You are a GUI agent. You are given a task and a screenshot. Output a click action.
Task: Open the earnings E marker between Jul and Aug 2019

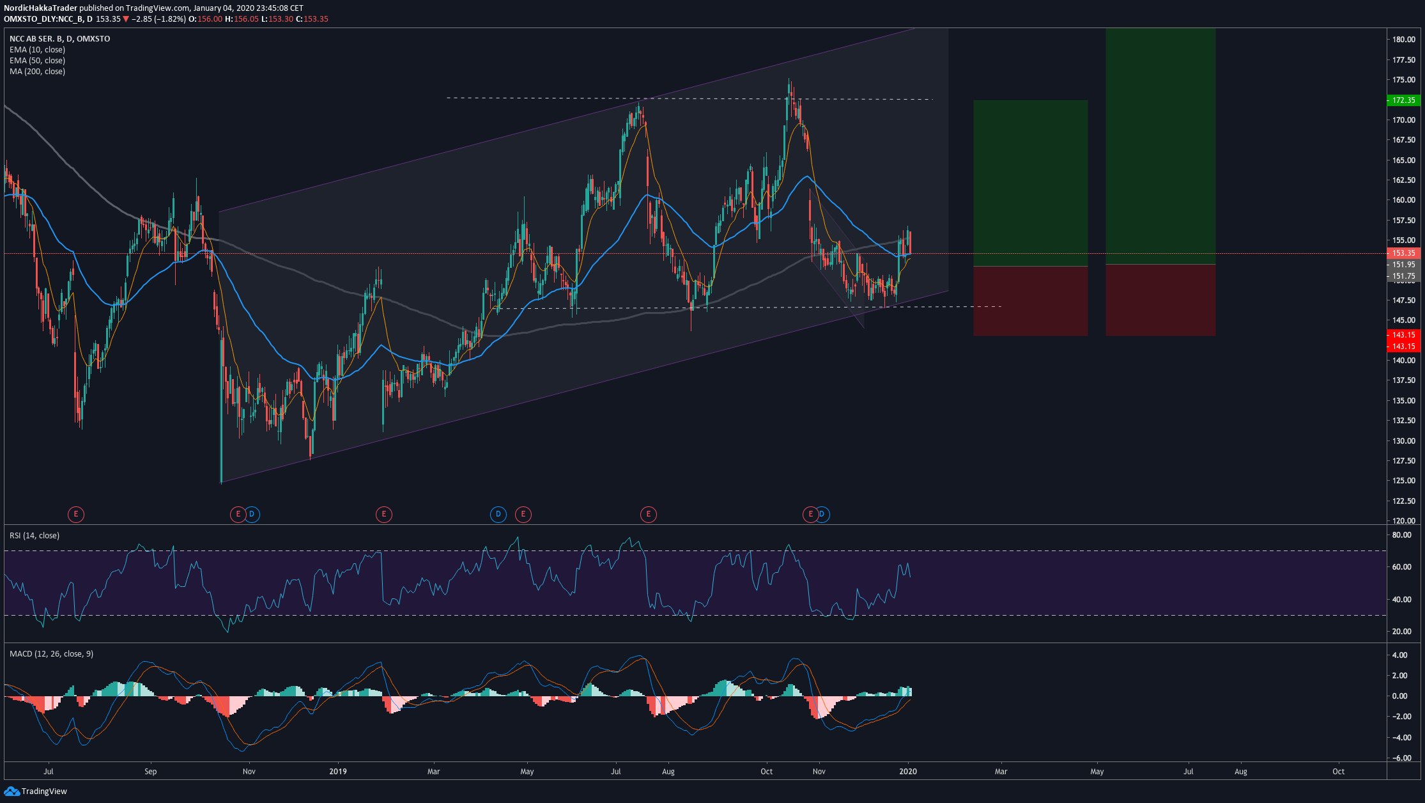click(649, 514)
